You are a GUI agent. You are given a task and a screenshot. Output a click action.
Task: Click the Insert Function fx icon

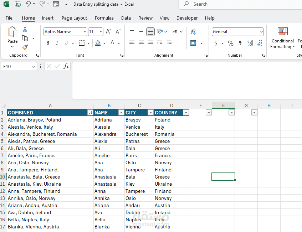click(x=66, y=66)
